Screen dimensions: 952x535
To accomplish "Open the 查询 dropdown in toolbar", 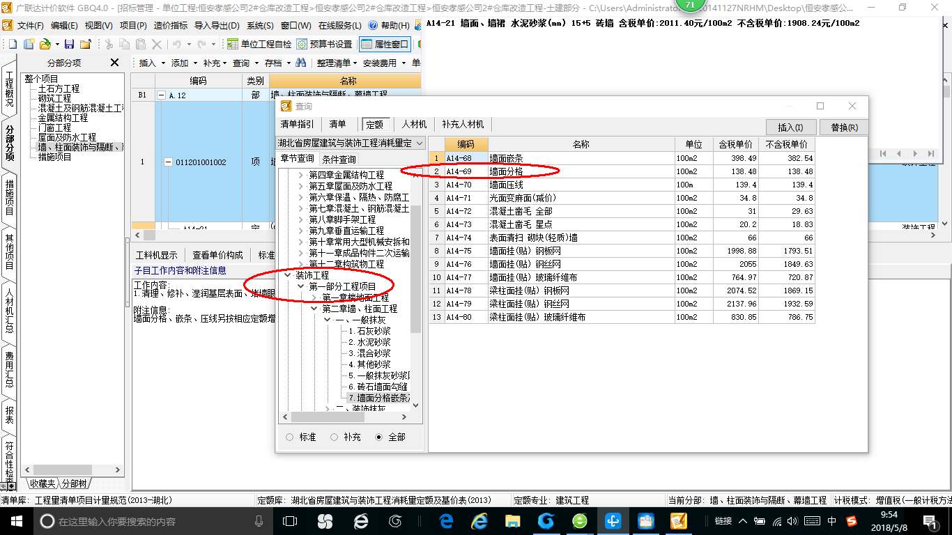I will [256, 63].
